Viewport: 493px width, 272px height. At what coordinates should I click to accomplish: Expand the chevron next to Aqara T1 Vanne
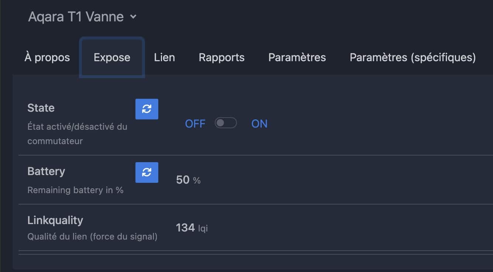coord(133,17)
